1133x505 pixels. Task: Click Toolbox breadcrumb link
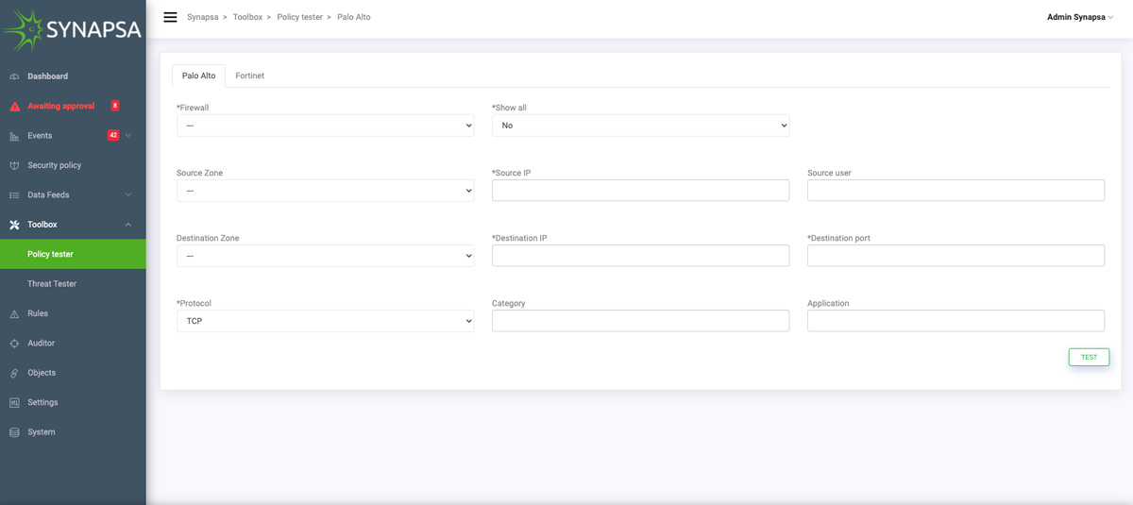[x=247, y=17]
